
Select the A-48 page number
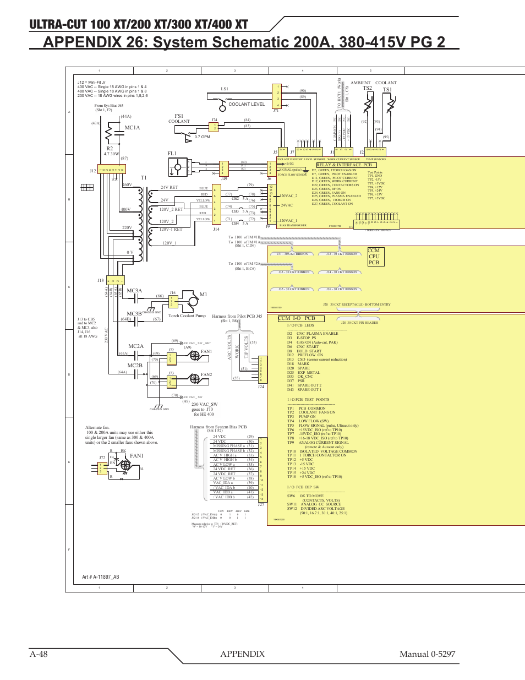[39, 654]
